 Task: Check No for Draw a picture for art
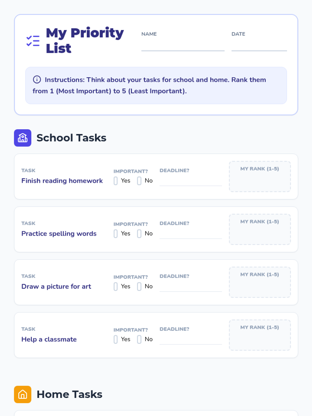139,287
